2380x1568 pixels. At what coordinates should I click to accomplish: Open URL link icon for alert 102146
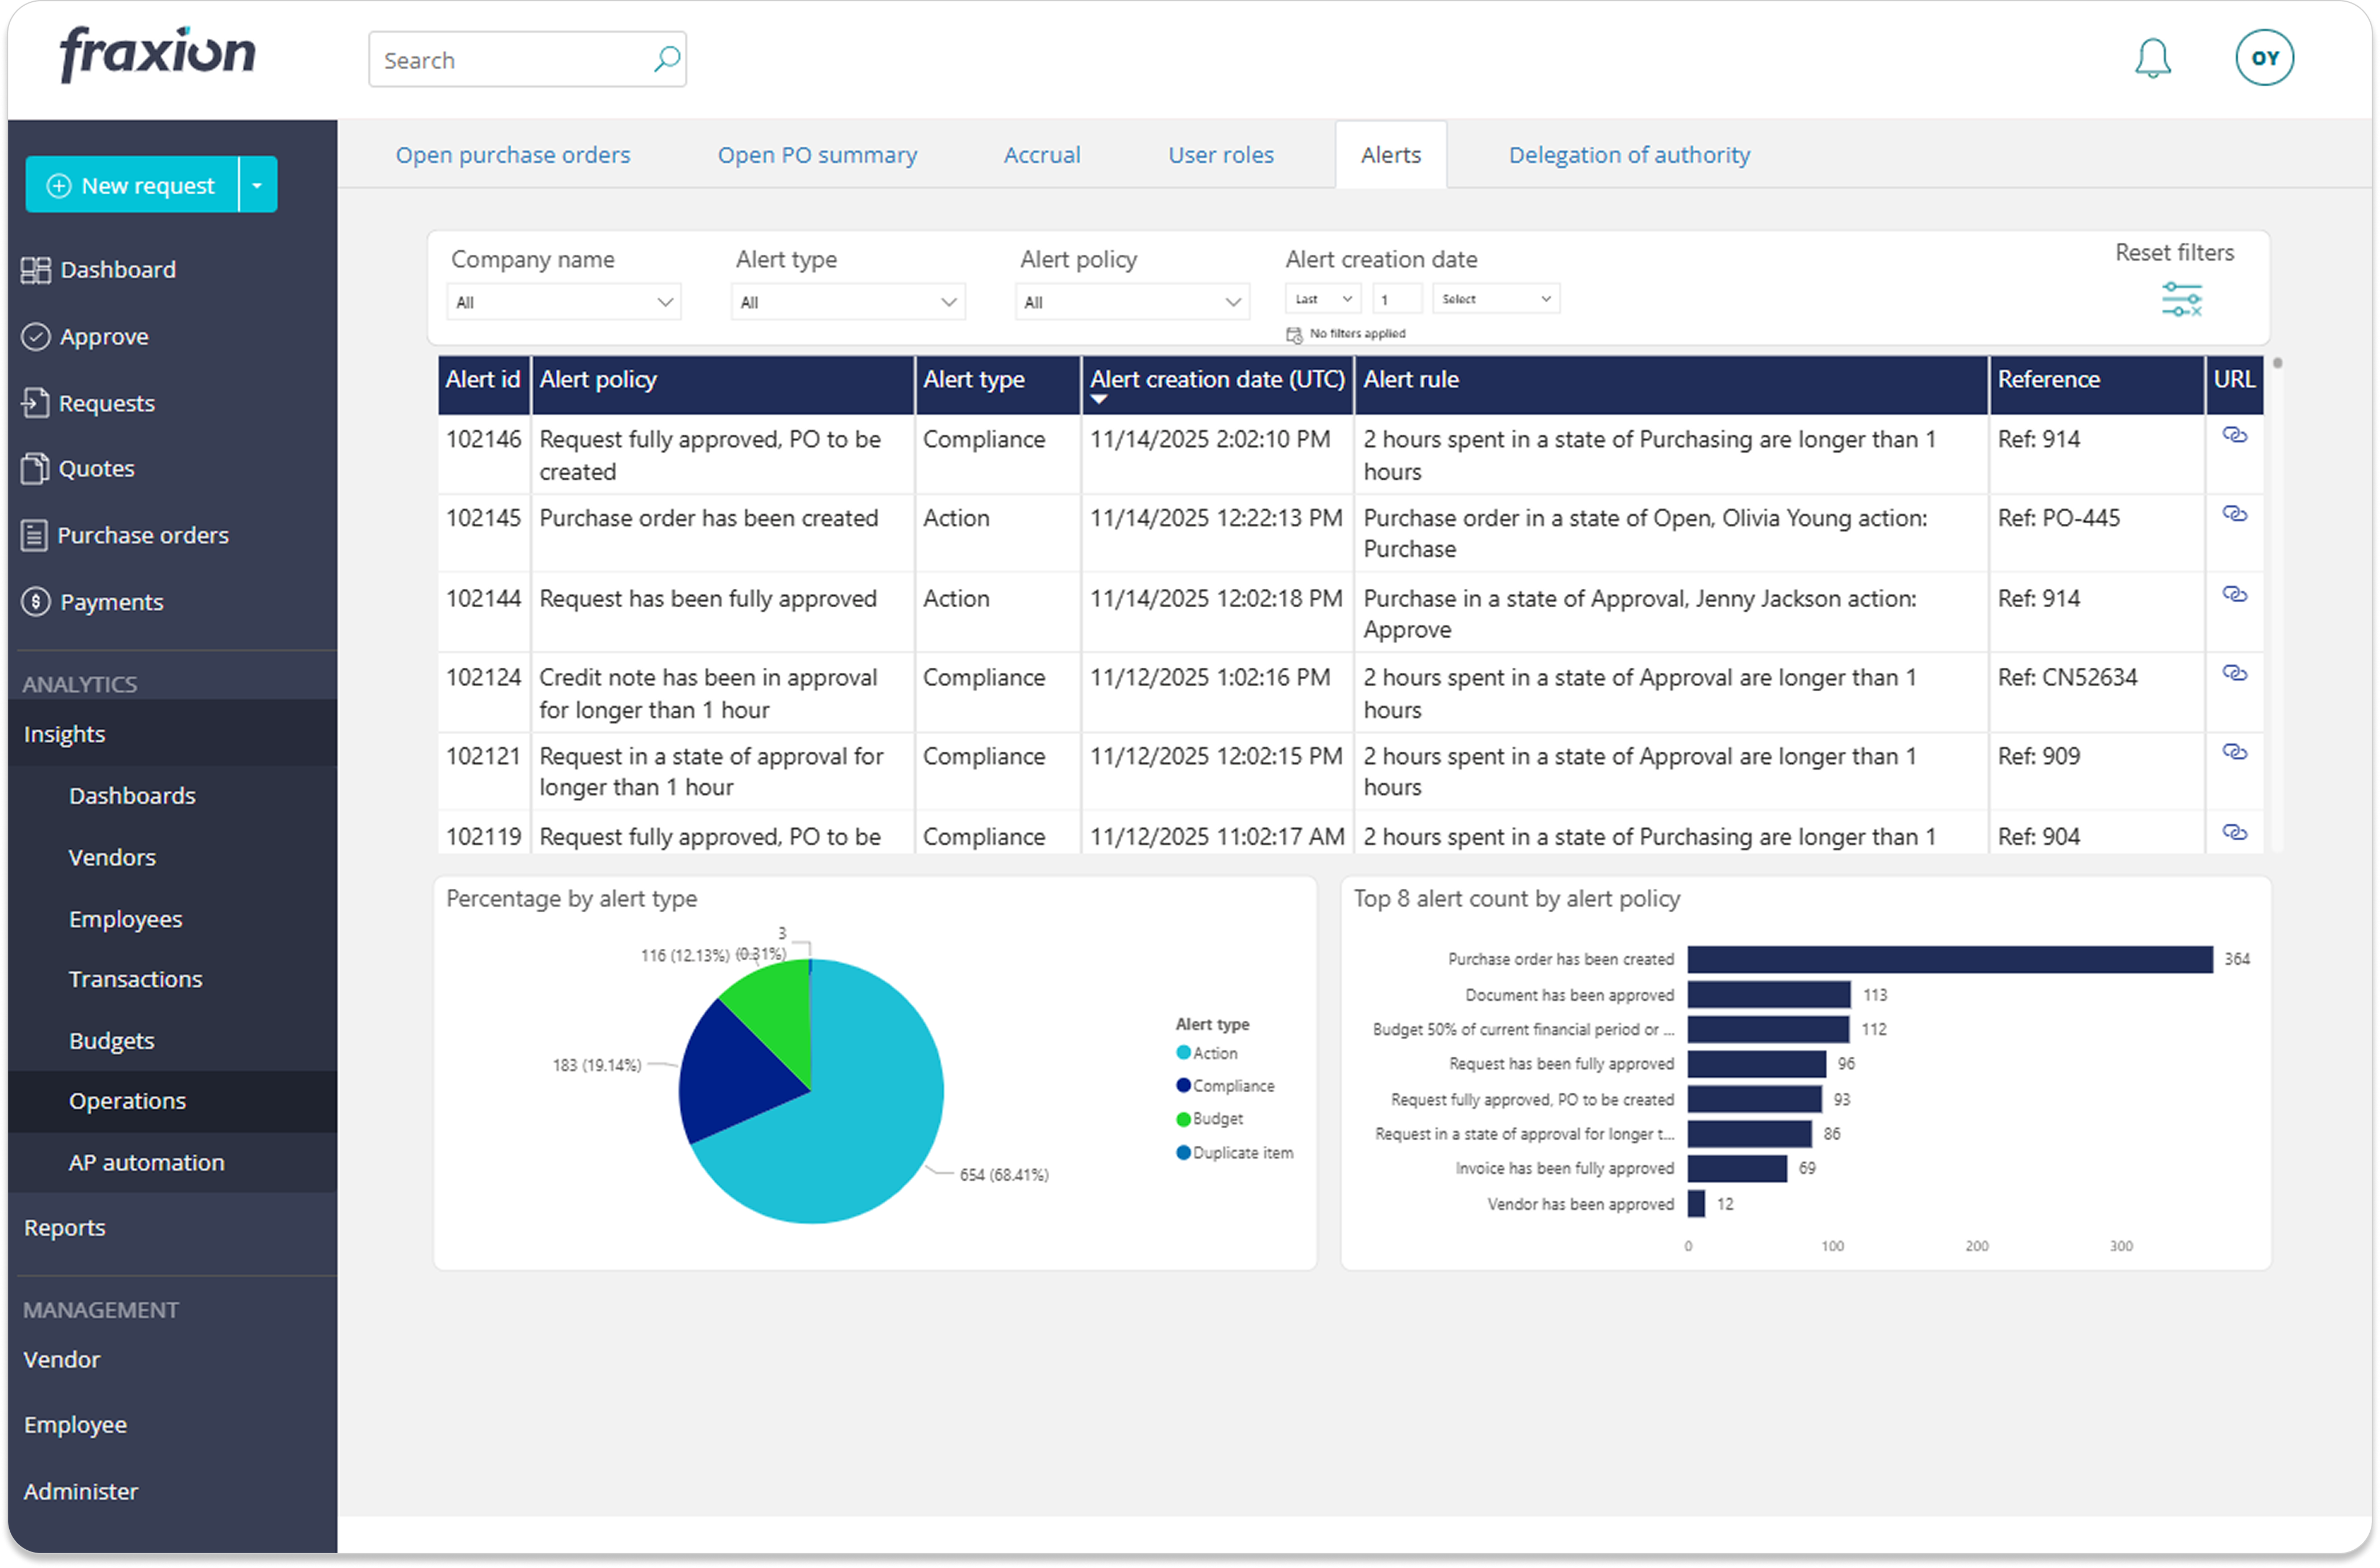2234,435
